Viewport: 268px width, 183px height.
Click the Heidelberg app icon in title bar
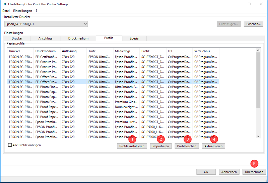click(x=5, y=4)
